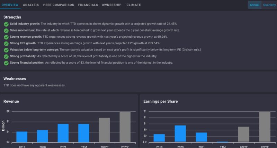Image resolution: width=277 pixels, height=148 pixels.
Task: Switch to the Quarterly view
Action: pos(269,5)
